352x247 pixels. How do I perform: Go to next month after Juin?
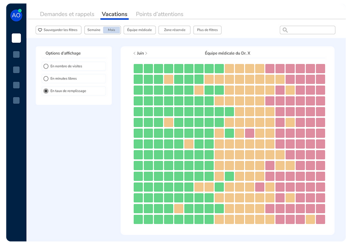[146, 53]
